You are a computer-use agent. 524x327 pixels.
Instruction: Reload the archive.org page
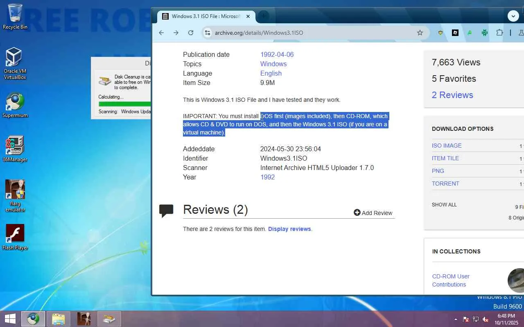[191, 33]
